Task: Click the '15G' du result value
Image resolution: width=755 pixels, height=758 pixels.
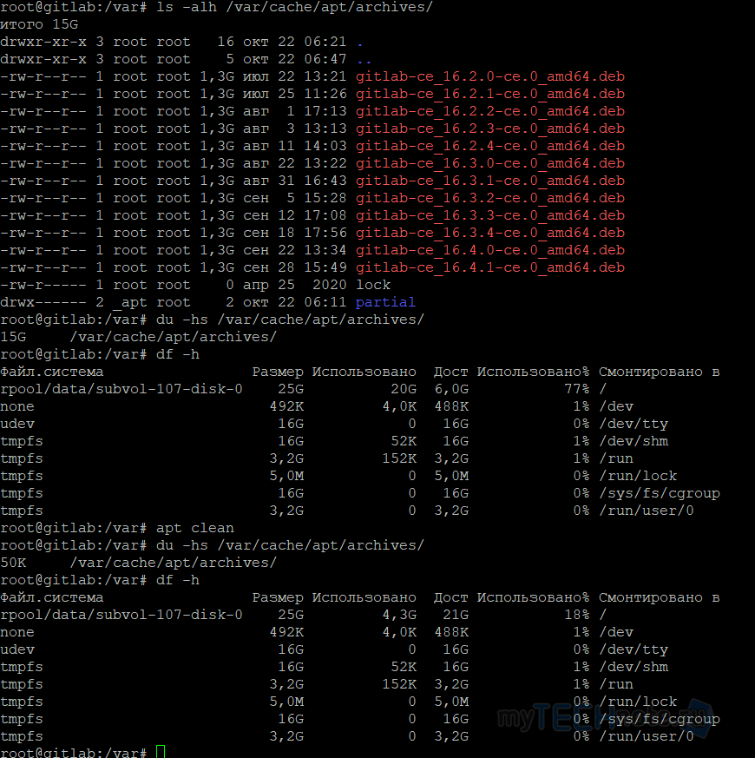Action: click(x=13, y=337)
